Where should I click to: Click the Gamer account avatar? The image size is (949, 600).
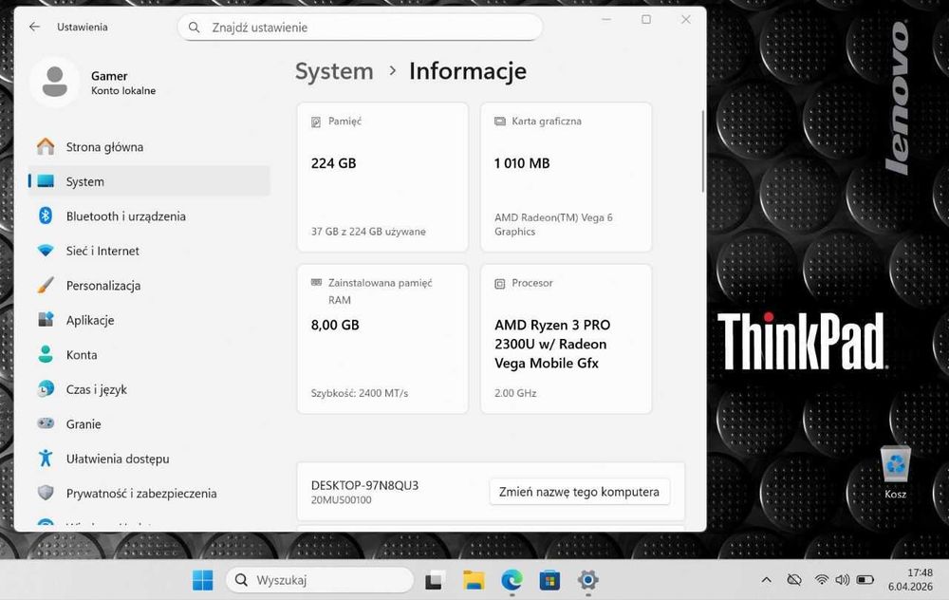(x=54, y=83)
